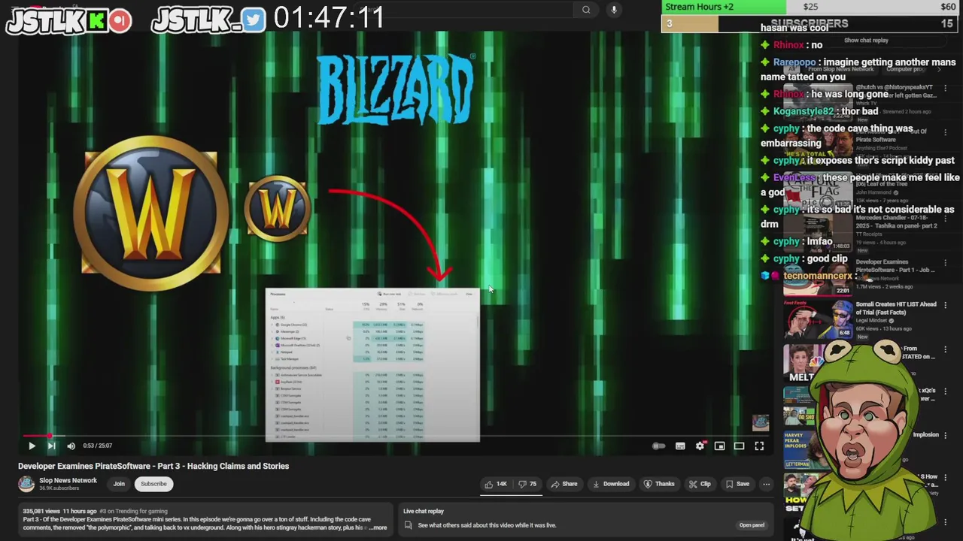Image resolution: width=963 pixels, height=541 pixels.
Task: Click Show chat replay in sidebar
Action: [x=866, y=41]
